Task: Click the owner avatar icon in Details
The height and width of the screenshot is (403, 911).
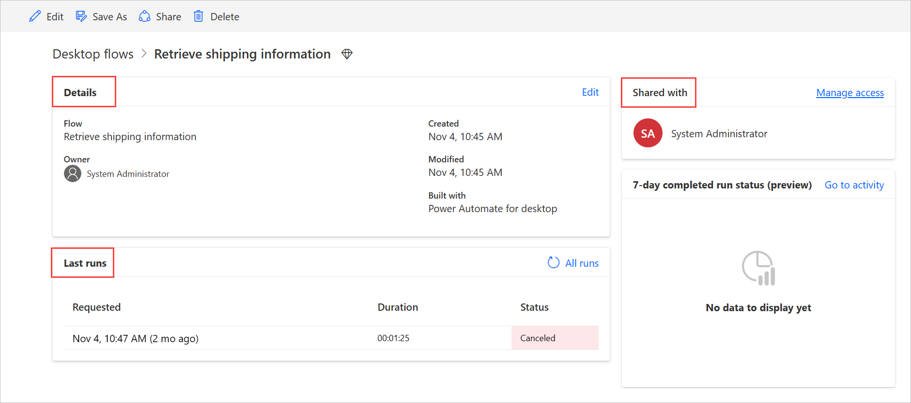Action: [x=73, y=173]
